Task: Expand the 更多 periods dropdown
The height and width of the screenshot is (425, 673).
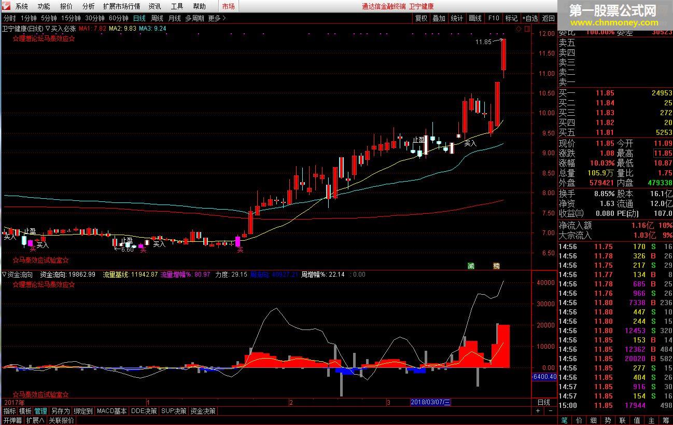Action: (x=217, y=18)
